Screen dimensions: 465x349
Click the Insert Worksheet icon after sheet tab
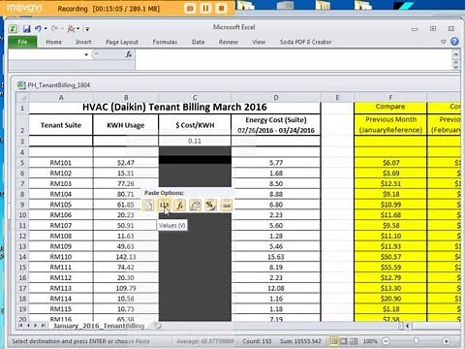[x=157, y=326]
